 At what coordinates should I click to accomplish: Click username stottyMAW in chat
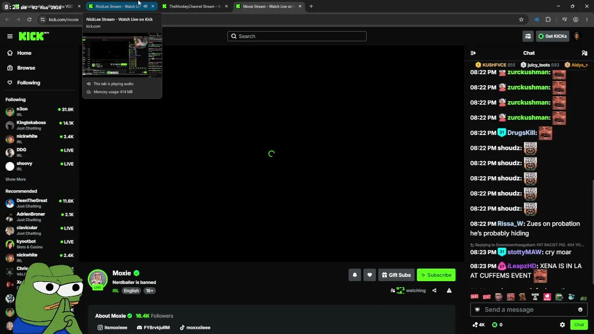point(524,252)
